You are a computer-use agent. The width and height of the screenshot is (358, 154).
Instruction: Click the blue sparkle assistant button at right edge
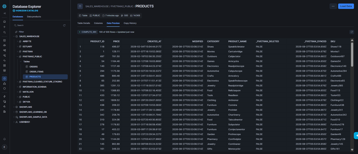click(x=356, y=136)
